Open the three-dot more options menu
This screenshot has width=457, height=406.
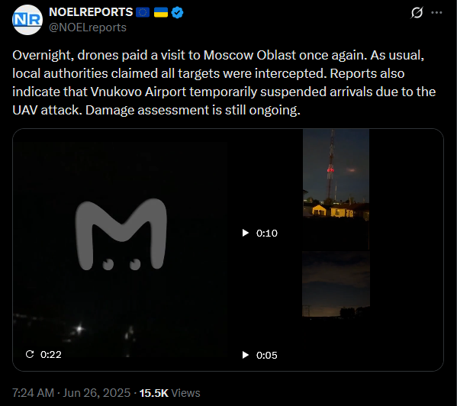[x=436, y=12]
